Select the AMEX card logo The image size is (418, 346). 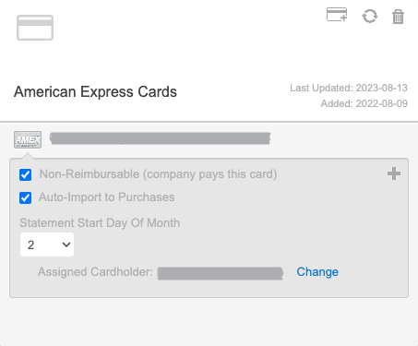pos(28,139)
